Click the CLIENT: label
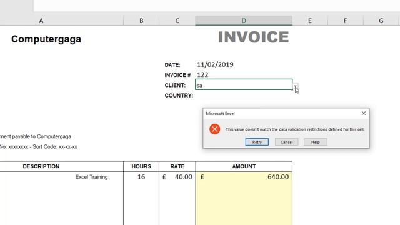The height and width of the screenshot is (225, 400). tap(175, 85)
